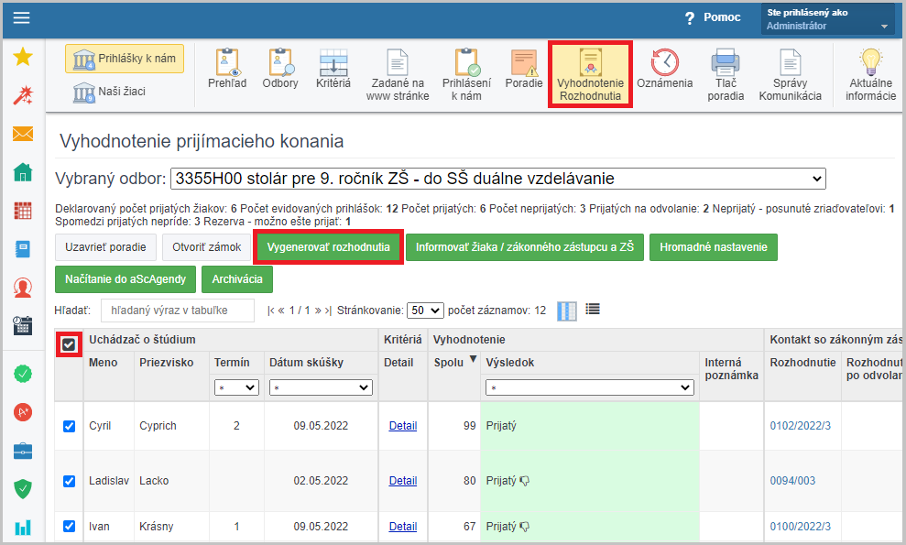The width and height of the screenshot is (906, 545).
Task: Open Prihlásení k nám toolbar item
Action: pyautogui.click(x=466, y=75)
